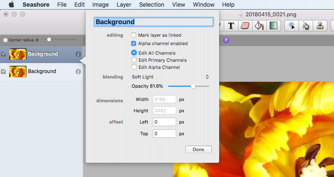This screenshot has height=177, width=334.
Task: Toggle visibility of the selected Background layer
Action: [3, 54]
